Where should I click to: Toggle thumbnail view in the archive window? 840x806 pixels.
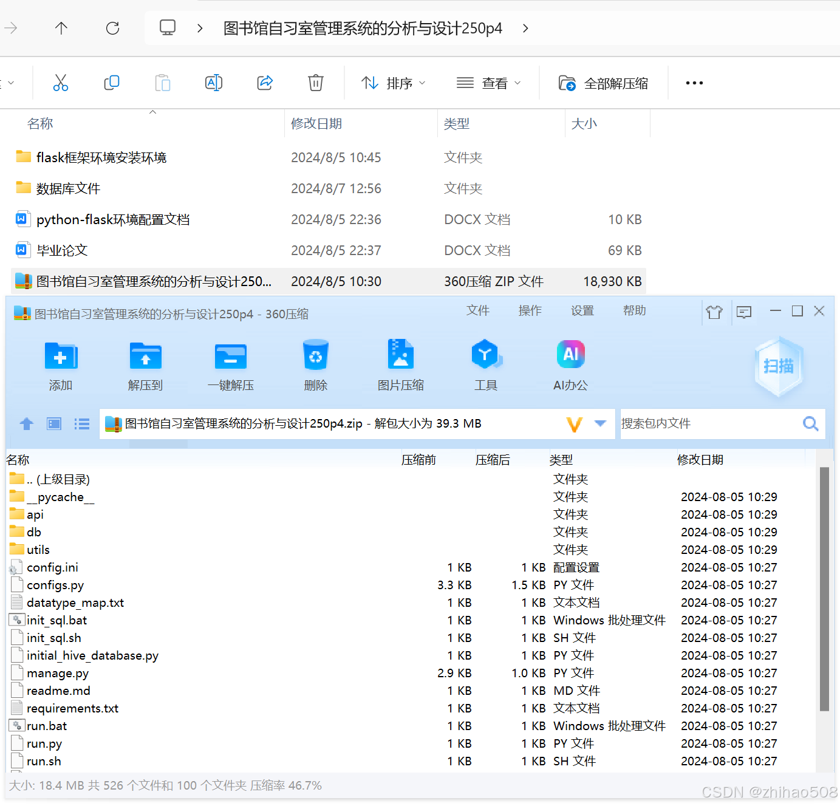(53, 423)
